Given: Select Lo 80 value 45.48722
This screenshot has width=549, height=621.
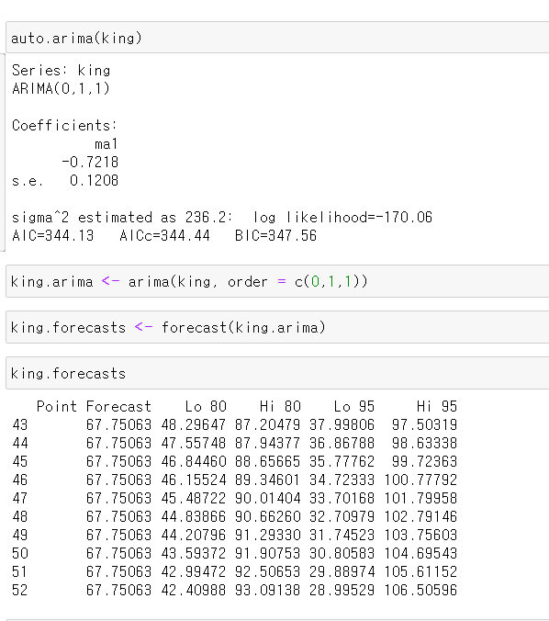Looking at the screenshot, I should pyautogui.click(x=193, y=498).
